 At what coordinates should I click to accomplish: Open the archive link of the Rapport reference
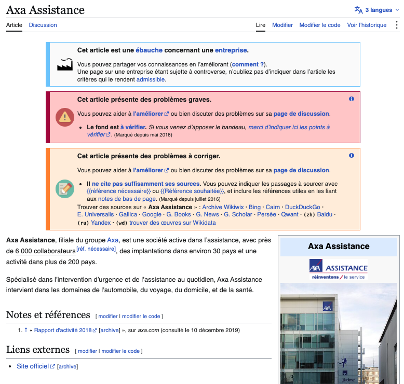point(110,330)
